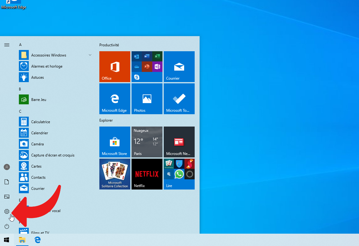This screenshot has height=246, width=359.
Task: Click Excel icon in Office apps tile
Action: [x=157, y=56]
